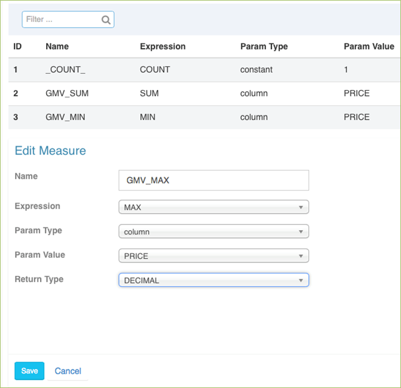Open the Expression dropdown showing MAX
The width and height of the screenshot is (401, 388).
(x=214, y=207)
